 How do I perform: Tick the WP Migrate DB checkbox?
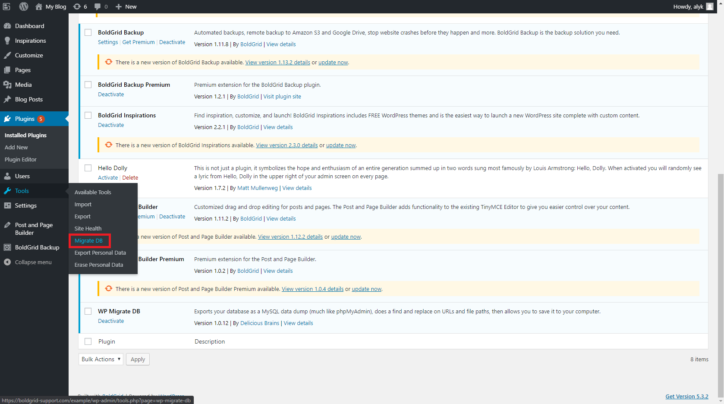88,311
